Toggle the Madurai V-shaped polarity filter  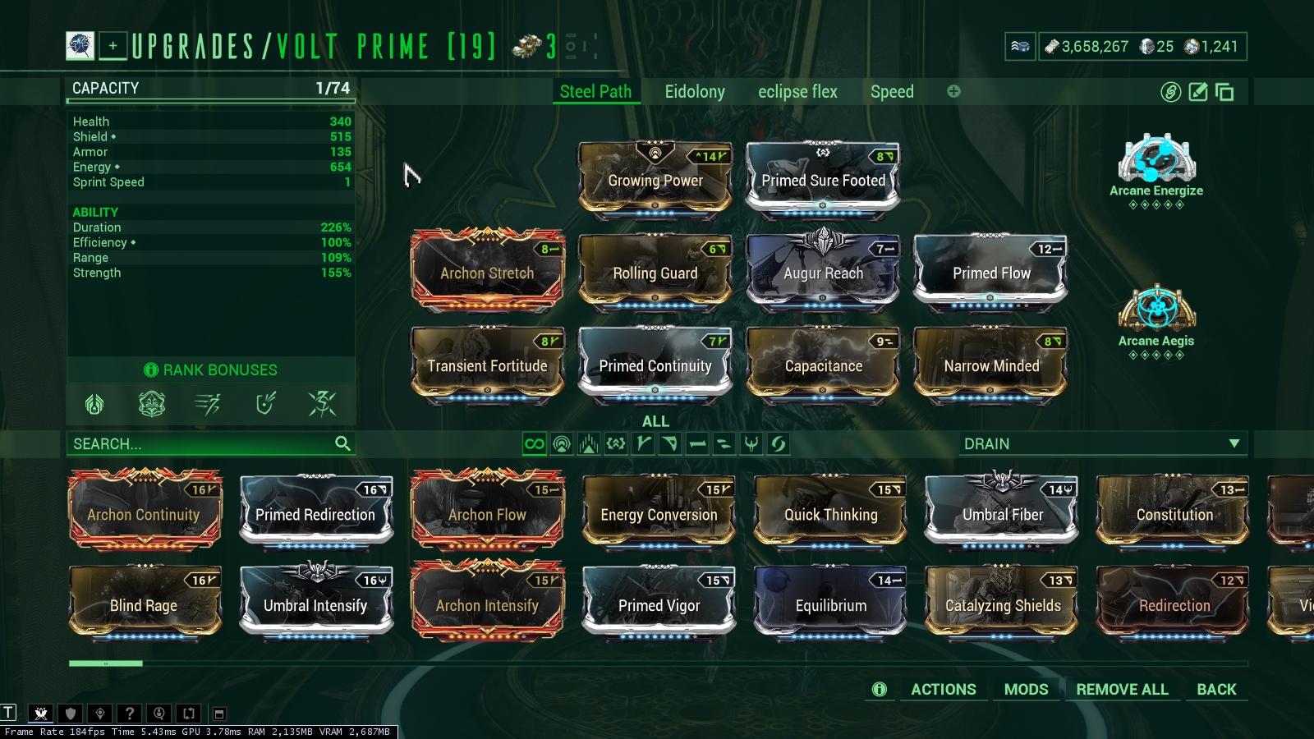[643, 444]
